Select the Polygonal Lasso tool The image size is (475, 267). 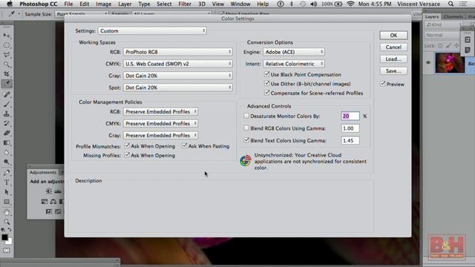(7, 55)
